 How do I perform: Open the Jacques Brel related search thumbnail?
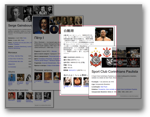point(47,96)
